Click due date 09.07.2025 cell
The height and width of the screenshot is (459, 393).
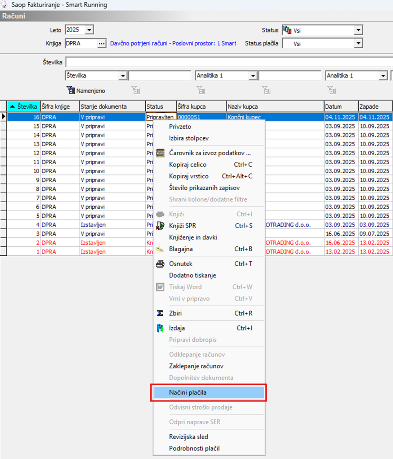point(374,234)
